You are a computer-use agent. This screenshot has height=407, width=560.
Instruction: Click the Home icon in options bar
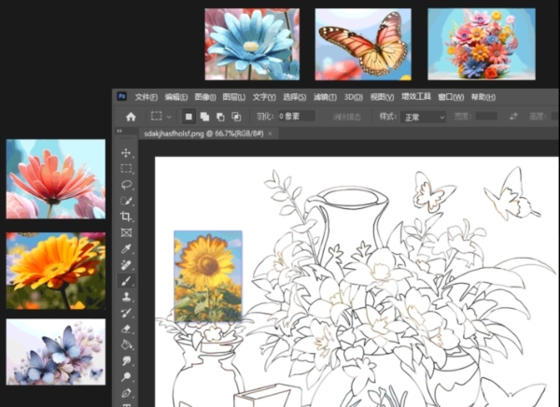click(x=131, y=117)
